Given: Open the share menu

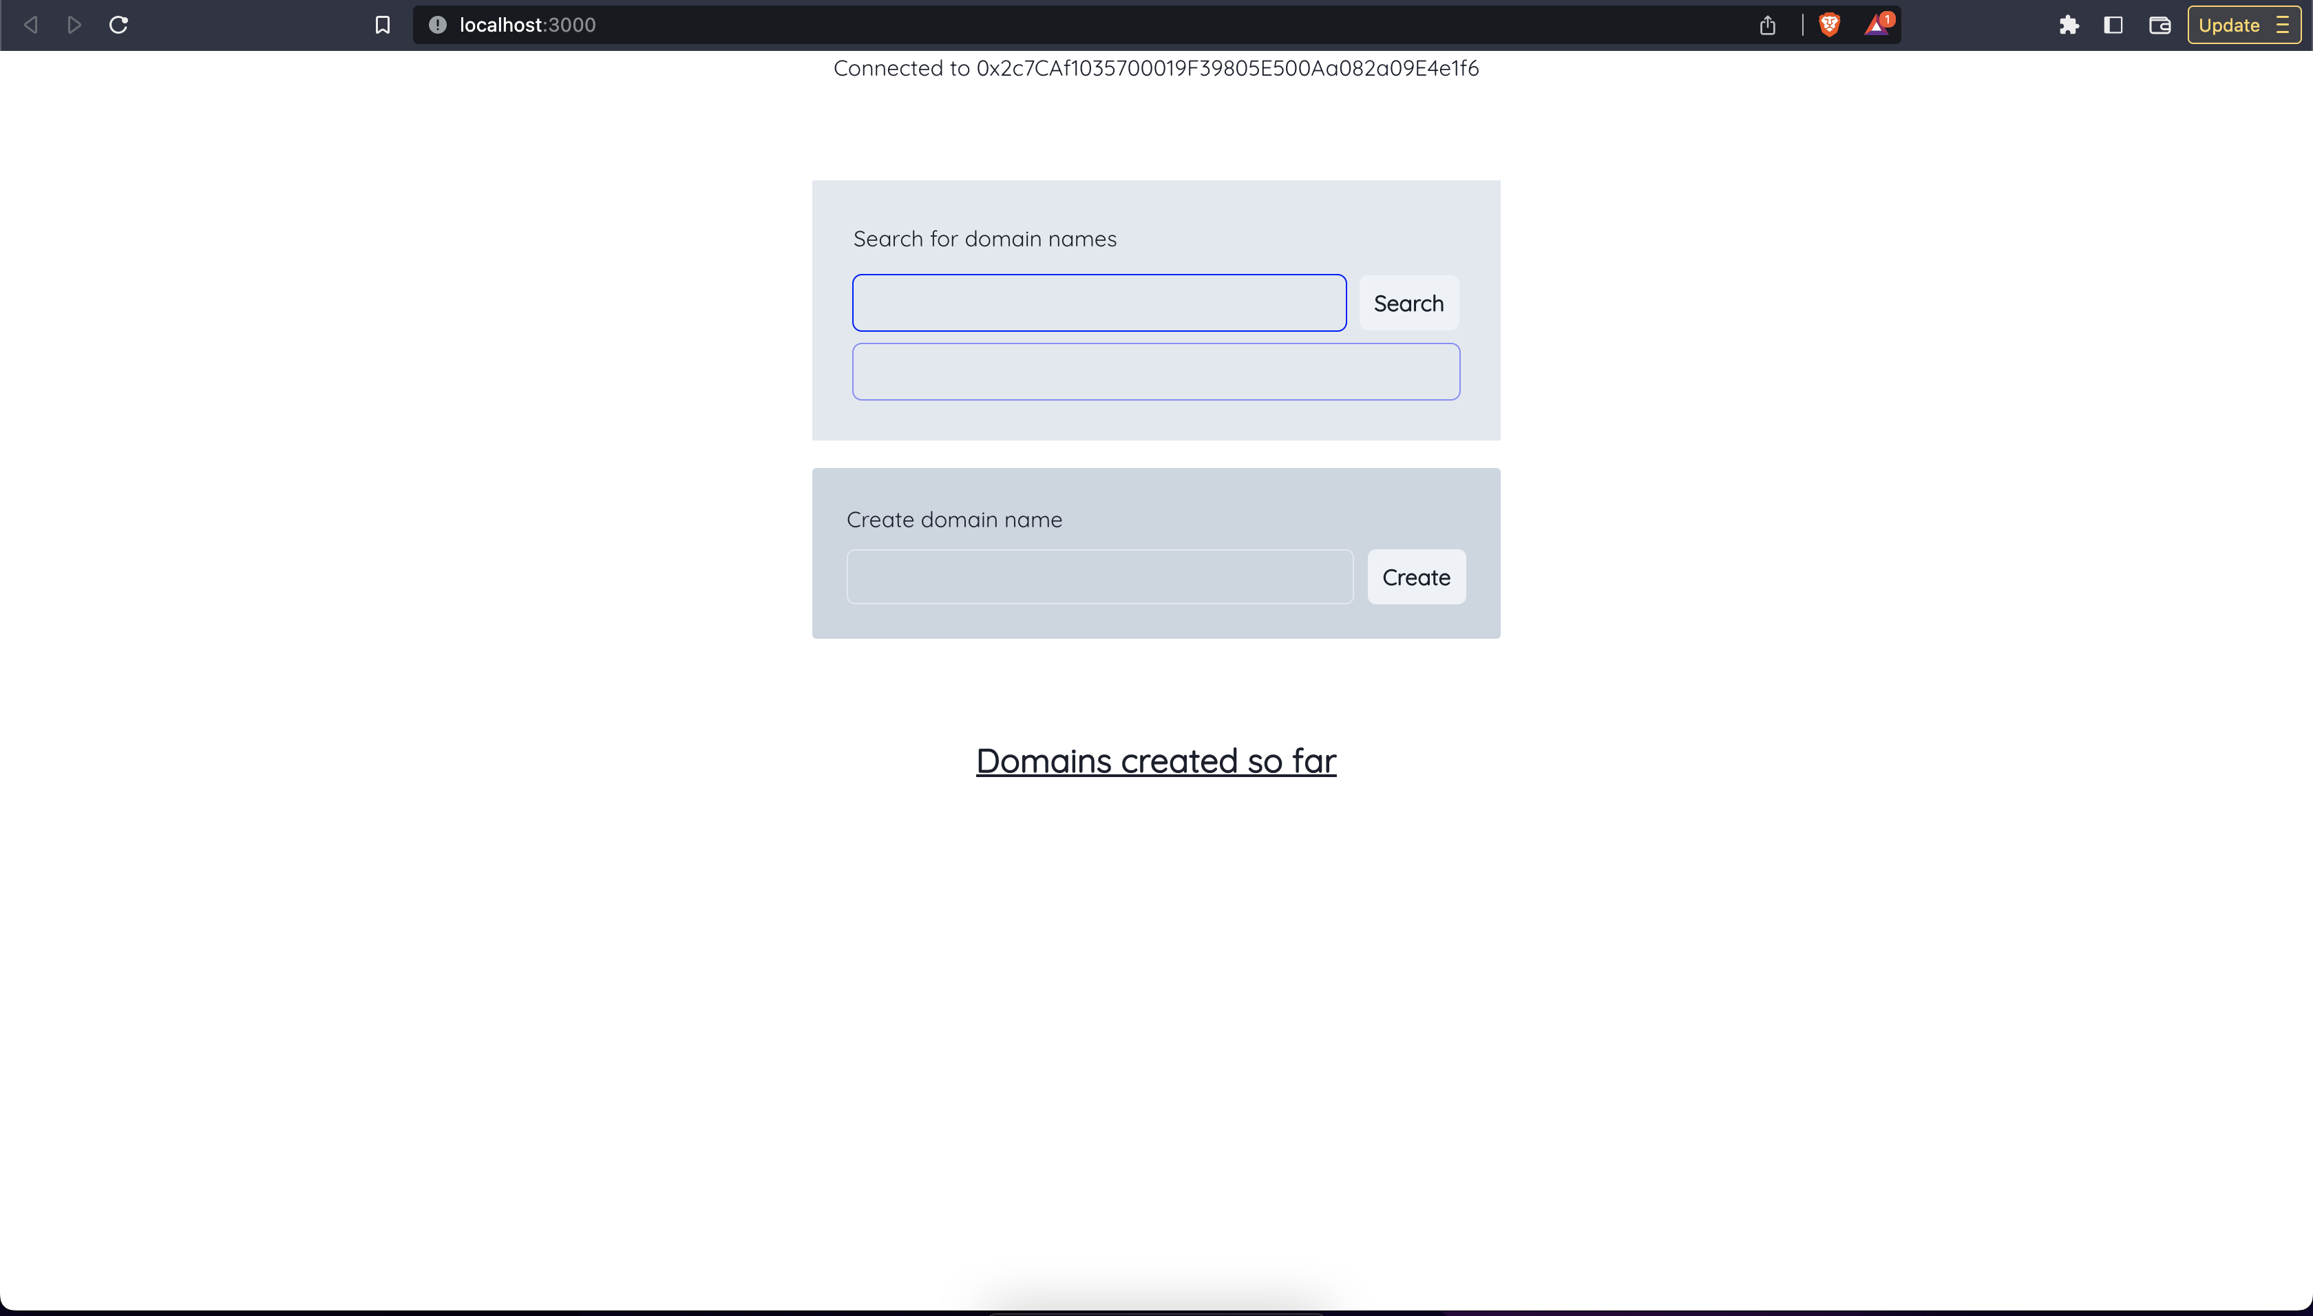Looking at the screenshot, I should pos(1767,24).
